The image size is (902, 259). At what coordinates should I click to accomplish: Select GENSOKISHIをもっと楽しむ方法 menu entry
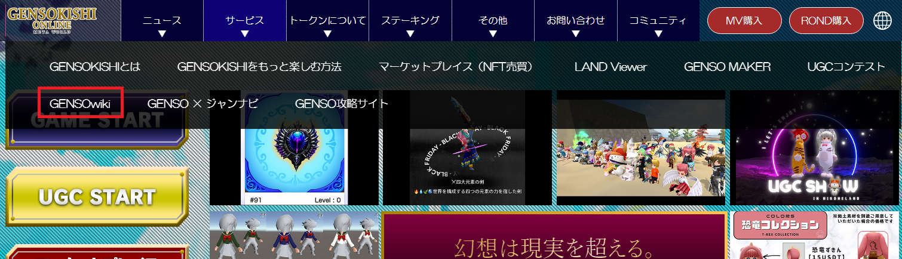pyautogui.click(x=259, y=67)
